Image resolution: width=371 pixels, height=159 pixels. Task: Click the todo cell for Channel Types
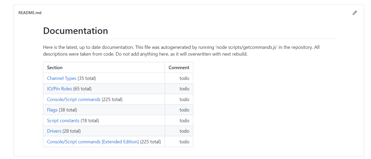[x=179, y=78]
